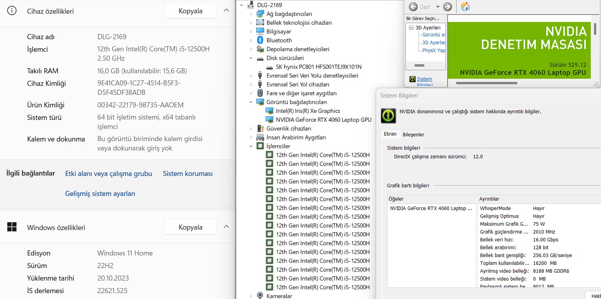Click the İşlemciler processor category icon
Viewport: 601px width, 299px height.
(260, 146)
